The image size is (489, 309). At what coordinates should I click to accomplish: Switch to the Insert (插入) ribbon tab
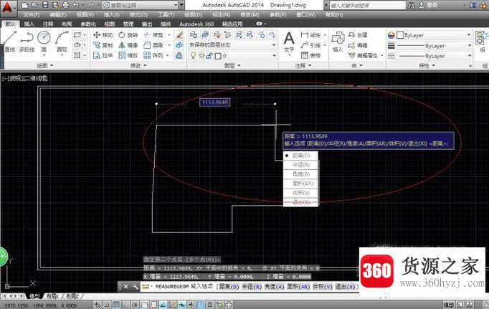tap(29, 24)
